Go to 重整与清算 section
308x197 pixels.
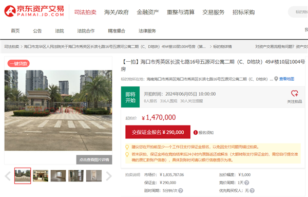point(181,12)
